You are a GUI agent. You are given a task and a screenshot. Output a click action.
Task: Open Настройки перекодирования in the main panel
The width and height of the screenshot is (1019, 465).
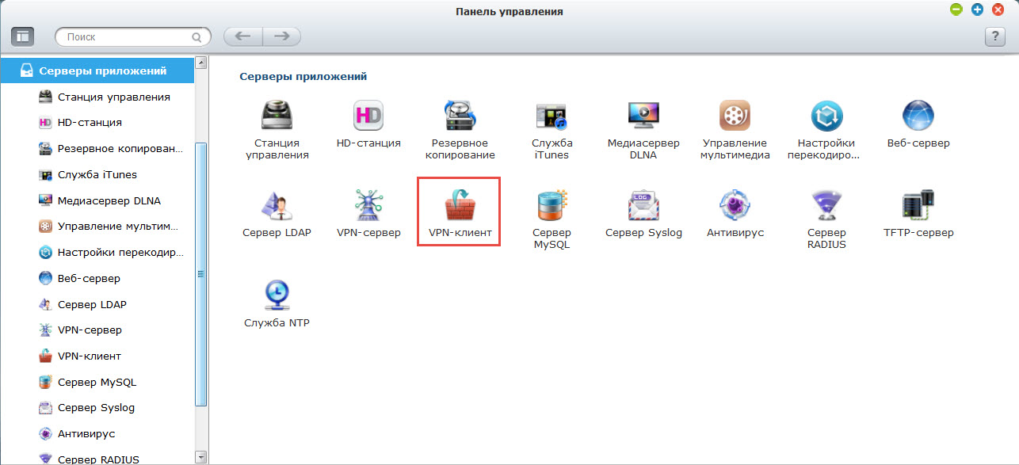(x=826, y=131)
